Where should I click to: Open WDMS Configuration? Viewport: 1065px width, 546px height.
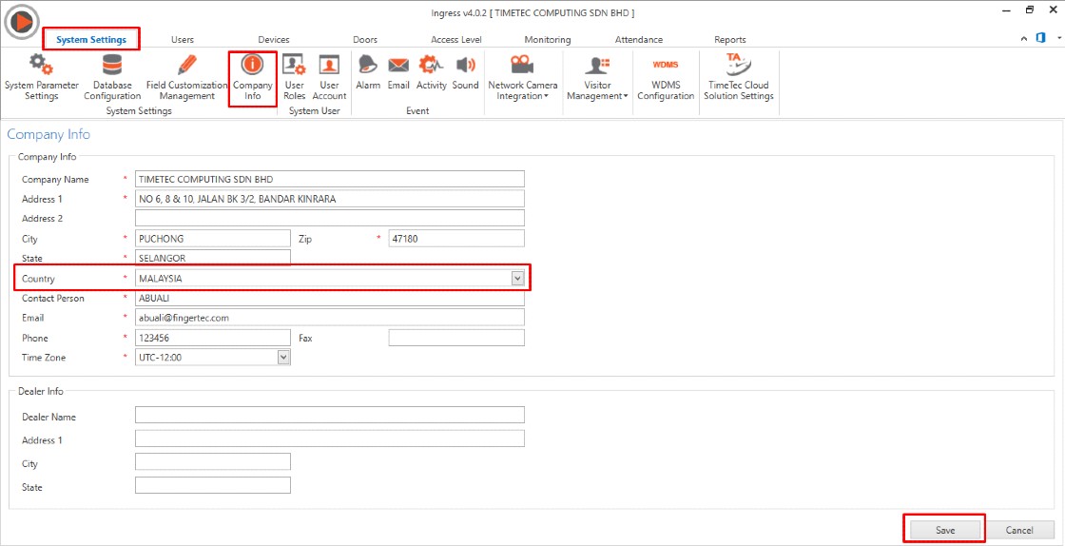point(666,77)
